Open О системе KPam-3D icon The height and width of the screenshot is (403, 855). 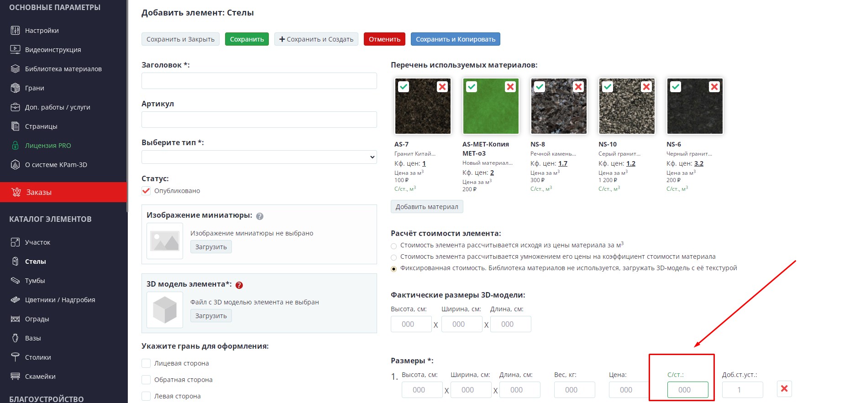[x=15, y=165]
